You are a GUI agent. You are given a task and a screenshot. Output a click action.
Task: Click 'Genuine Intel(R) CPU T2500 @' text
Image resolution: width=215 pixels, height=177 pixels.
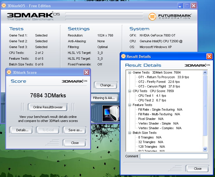point(161,41)
